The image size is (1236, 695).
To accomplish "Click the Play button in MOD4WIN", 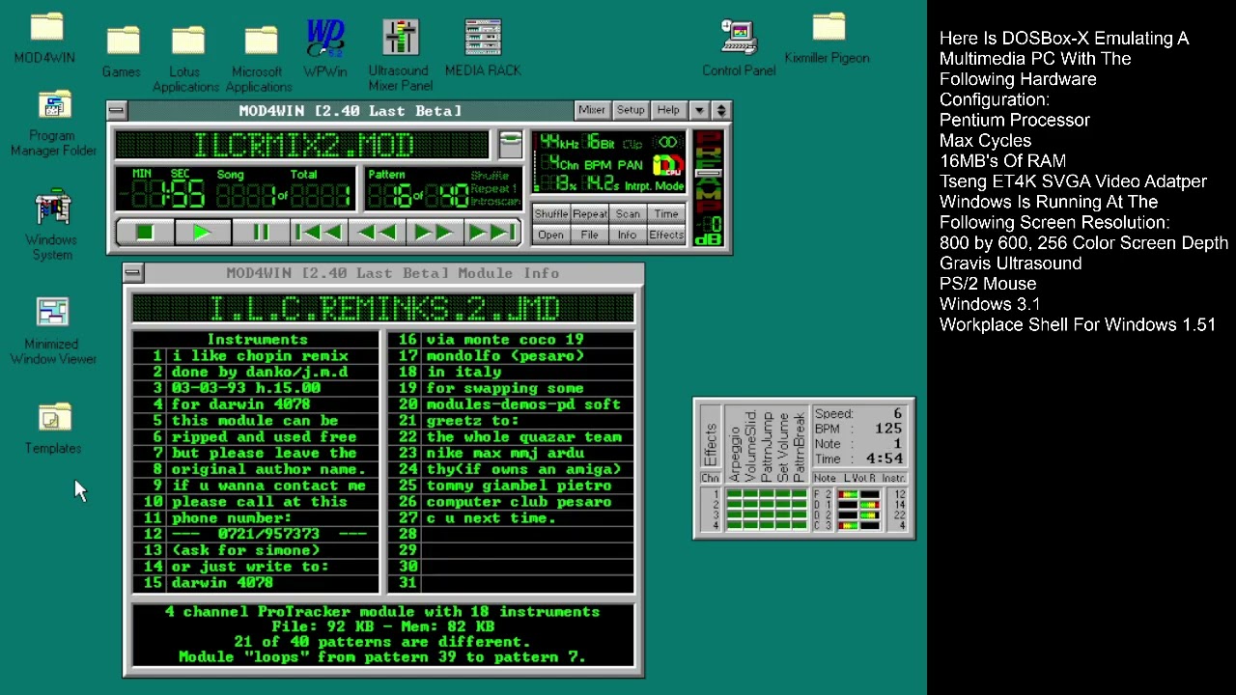I will click(202, 233).
